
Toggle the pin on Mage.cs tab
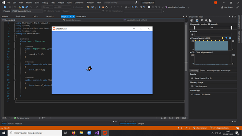pos(71,16)
